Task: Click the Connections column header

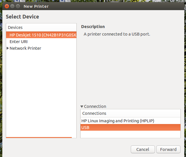Action: click(x=130, y=113)
